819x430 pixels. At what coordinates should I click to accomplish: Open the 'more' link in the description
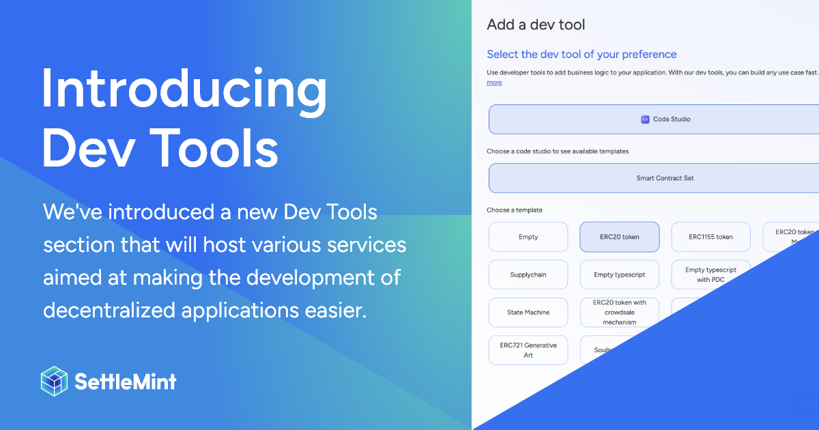(x=493, y=82)
